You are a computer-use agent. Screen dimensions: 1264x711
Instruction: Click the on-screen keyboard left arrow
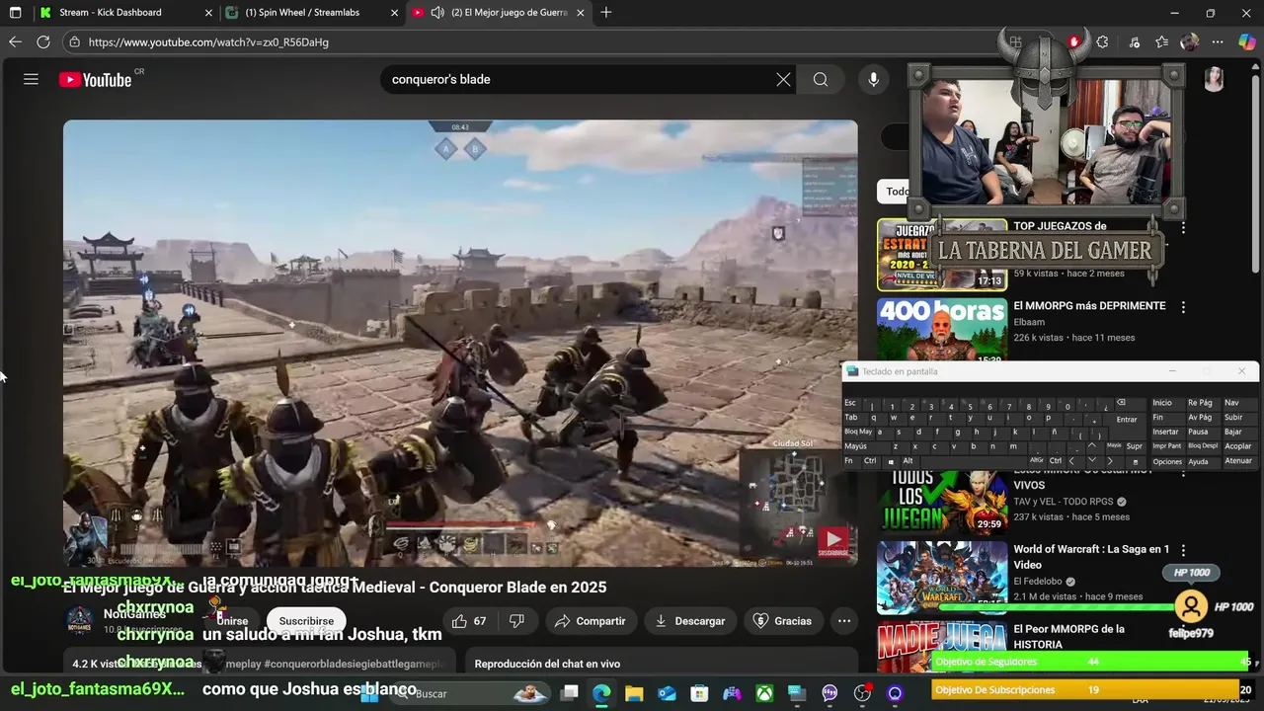(x=1072, y=461)
